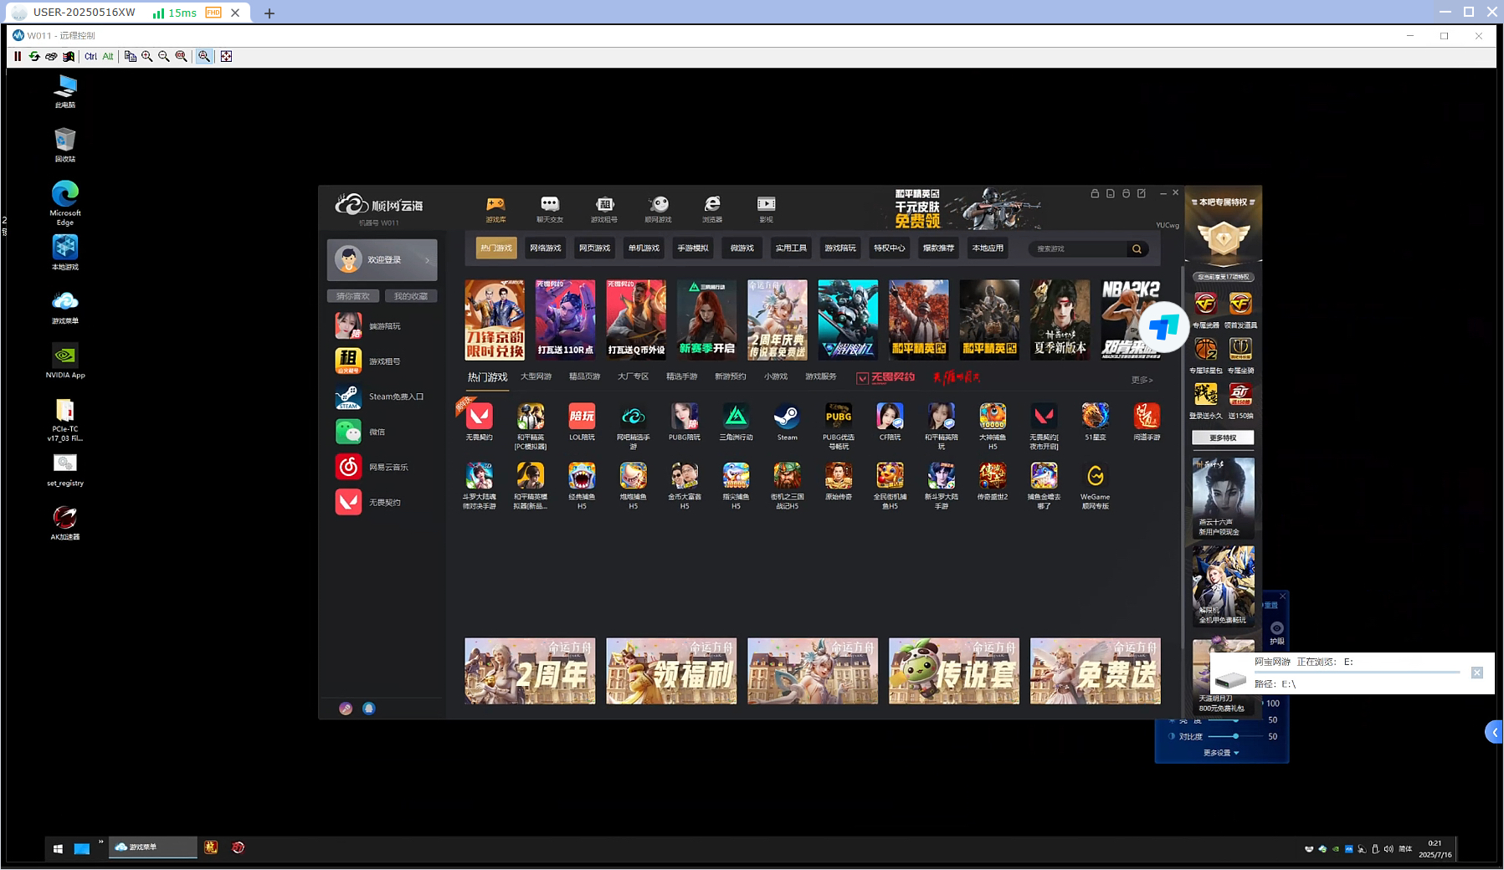Open the 游戏租号 icon in the top navigation
This screenshot has height=870, width=1504.
(604, 208)
